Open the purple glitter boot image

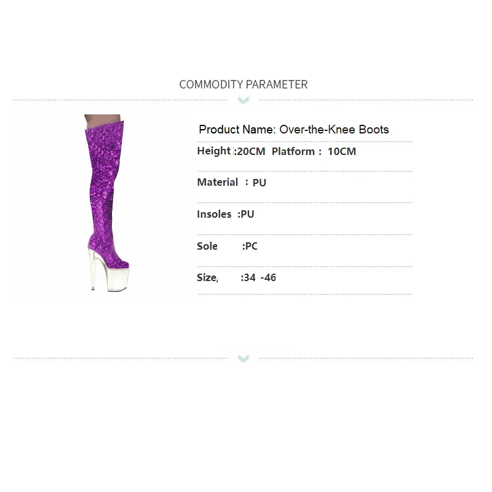[x=106, y=203]
